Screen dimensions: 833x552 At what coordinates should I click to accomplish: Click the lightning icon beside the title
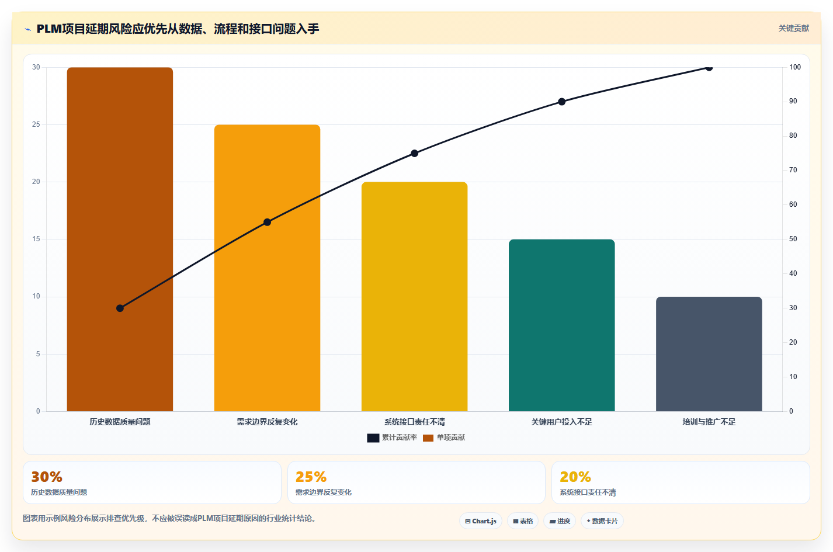point(27,29)
